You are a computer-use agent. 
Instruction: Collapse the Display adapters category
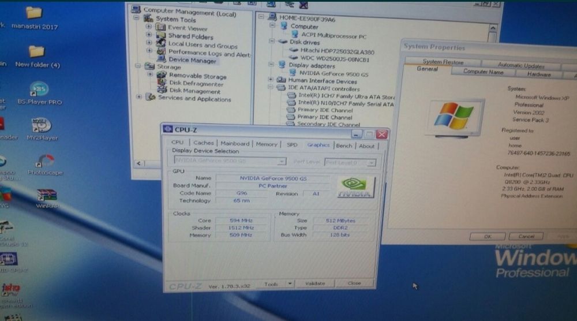coord(271,65)
